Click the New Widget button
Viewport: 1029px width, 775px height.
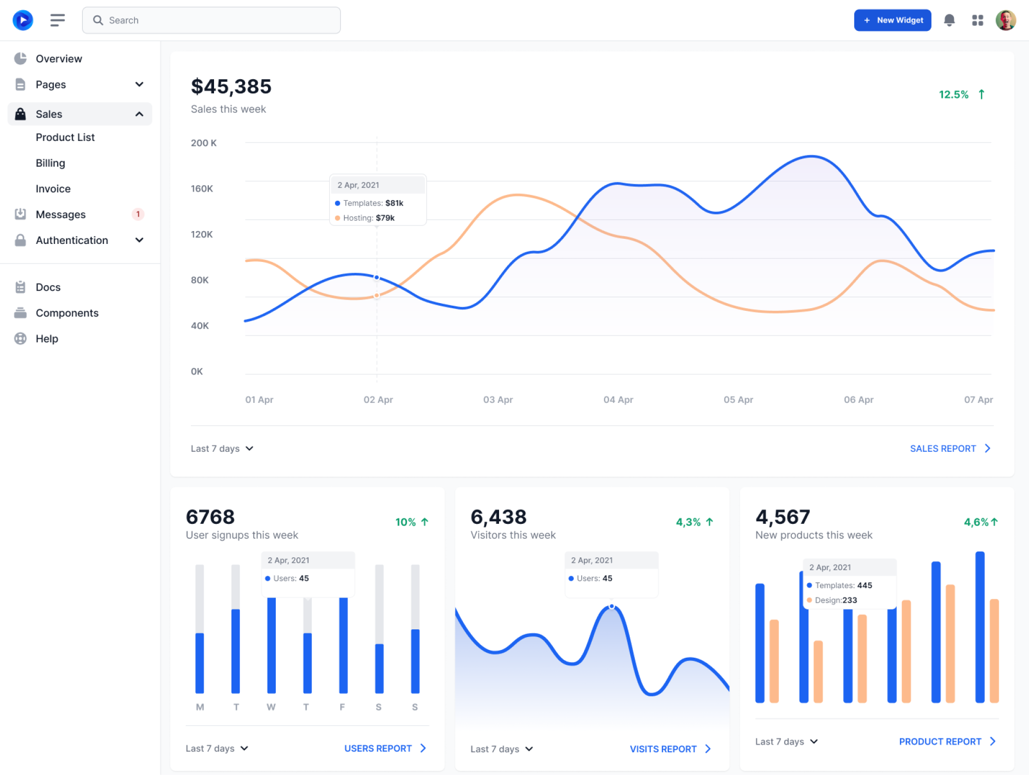coord(893,20)
